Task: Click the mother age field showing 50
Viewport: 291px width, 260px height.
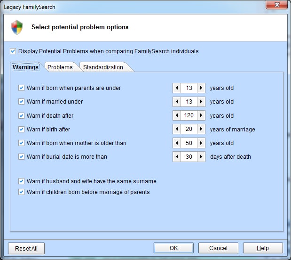Action: 189,143
